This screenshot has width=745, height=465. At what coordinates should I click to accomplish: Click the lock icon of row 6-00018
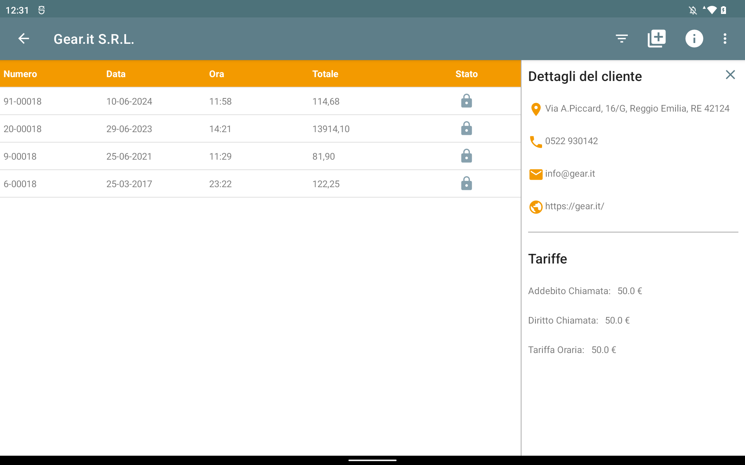click(x=466, y=184)
